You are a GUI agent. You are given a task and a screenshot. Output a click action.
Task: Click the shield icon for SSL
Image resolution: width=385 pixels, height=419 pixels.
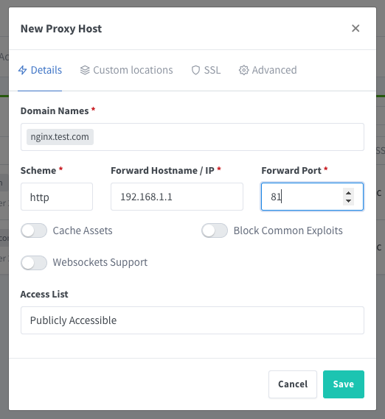(x=195, y=70)
